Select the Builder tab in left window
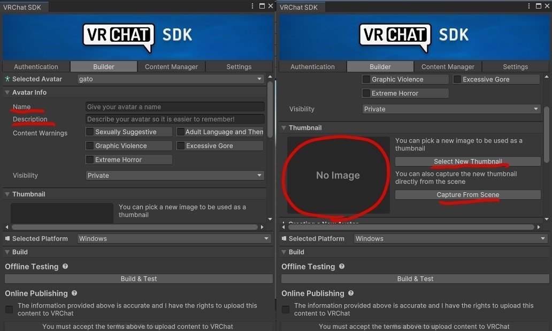This screenshot has width=552, height=331. tap(104, 66)
